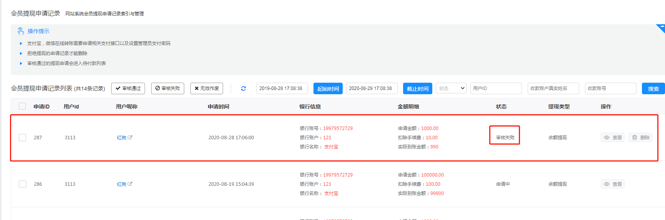Check the checkbox for application 286

coord(23,184)
